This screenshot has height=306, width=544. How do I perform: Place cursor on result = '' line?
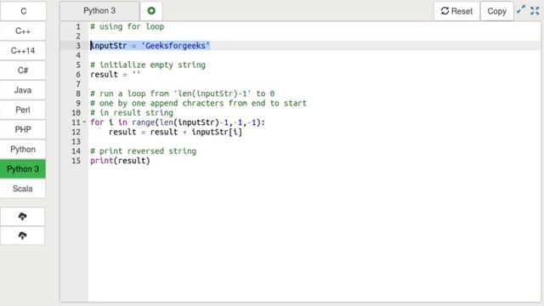116,75
